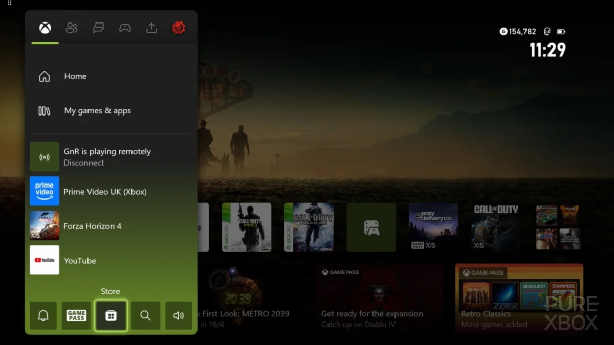Disconnect GnR's remote play session
Screen dimensions: 614x345
83,163
